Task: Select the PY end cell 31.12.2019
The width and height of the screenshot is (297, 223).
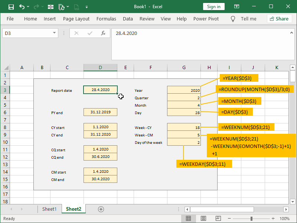Action: 100,112
